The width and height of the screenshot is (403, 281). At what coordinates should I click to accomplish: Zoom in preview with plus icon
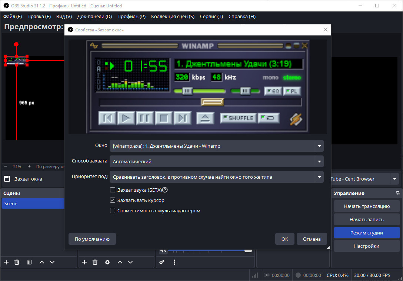point(29,166)
